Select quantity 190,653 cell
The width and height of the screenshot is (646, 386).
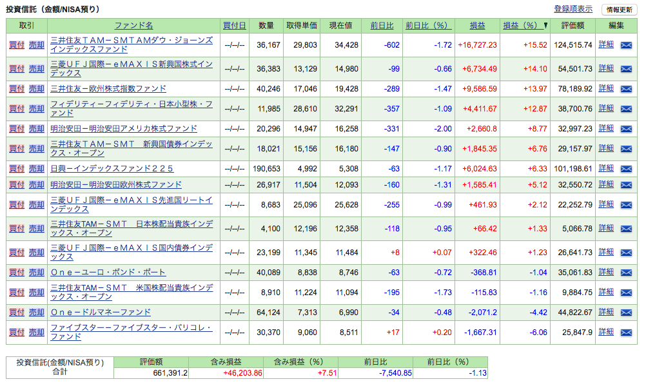click(266, 168)
